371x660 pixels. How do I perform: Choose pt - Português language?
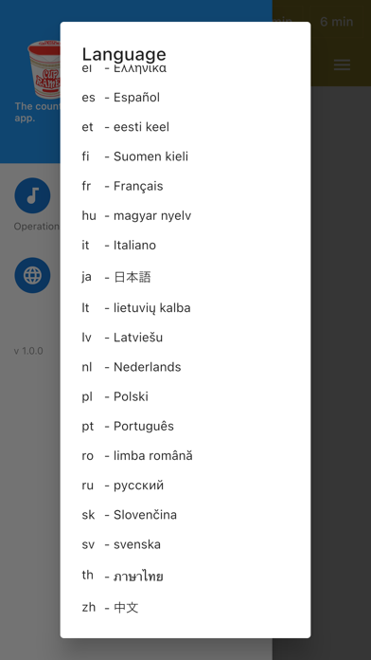click(185, 426)
